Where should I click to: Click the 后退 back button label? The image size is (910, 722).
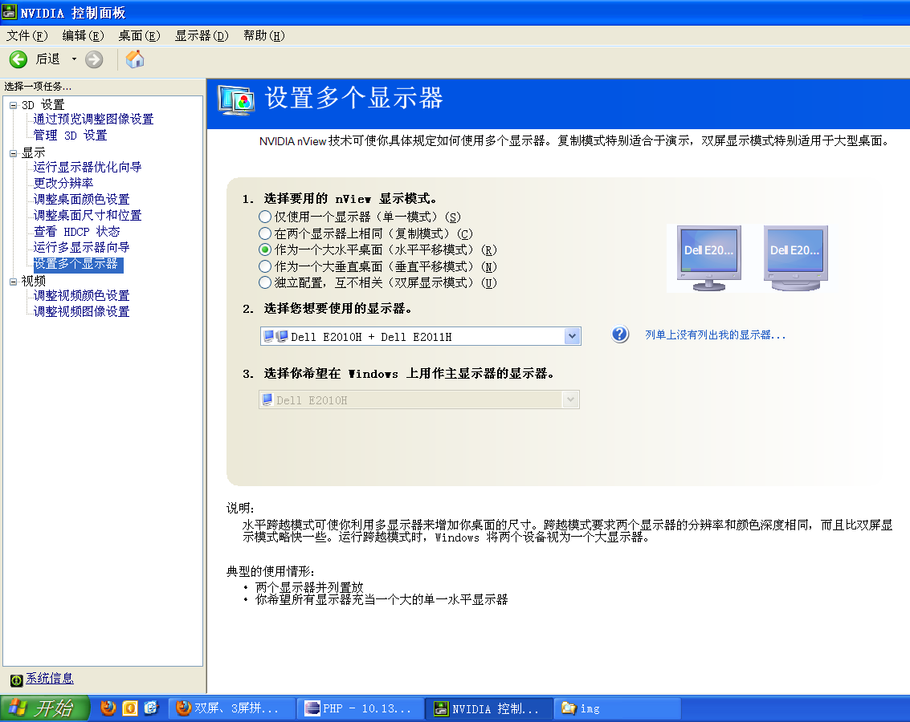(47, 59)
